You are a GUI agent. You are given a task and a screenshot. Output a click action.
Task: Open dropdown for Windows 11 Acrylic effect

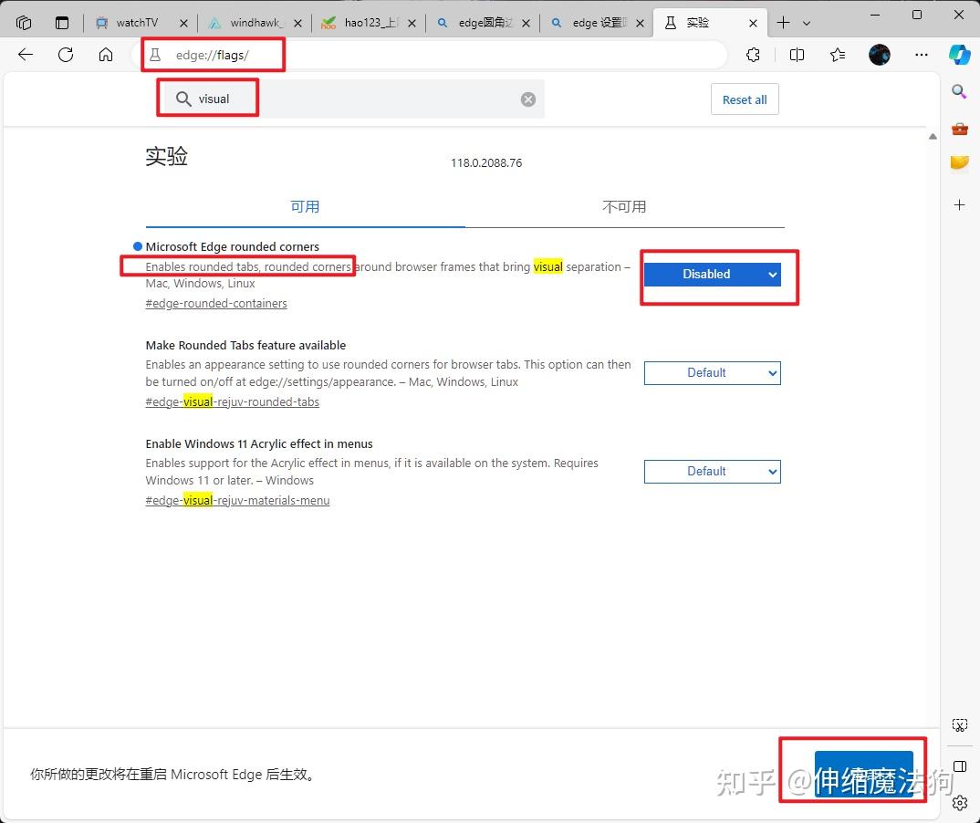(712, 471)
